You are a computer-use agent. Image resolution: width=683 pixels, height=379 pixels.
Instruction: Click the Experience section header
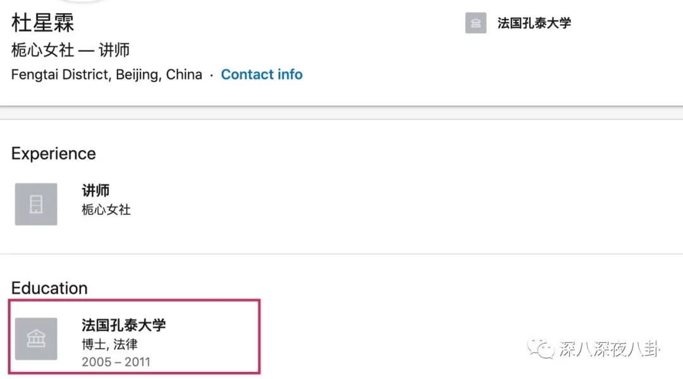[x=53, y=153]
